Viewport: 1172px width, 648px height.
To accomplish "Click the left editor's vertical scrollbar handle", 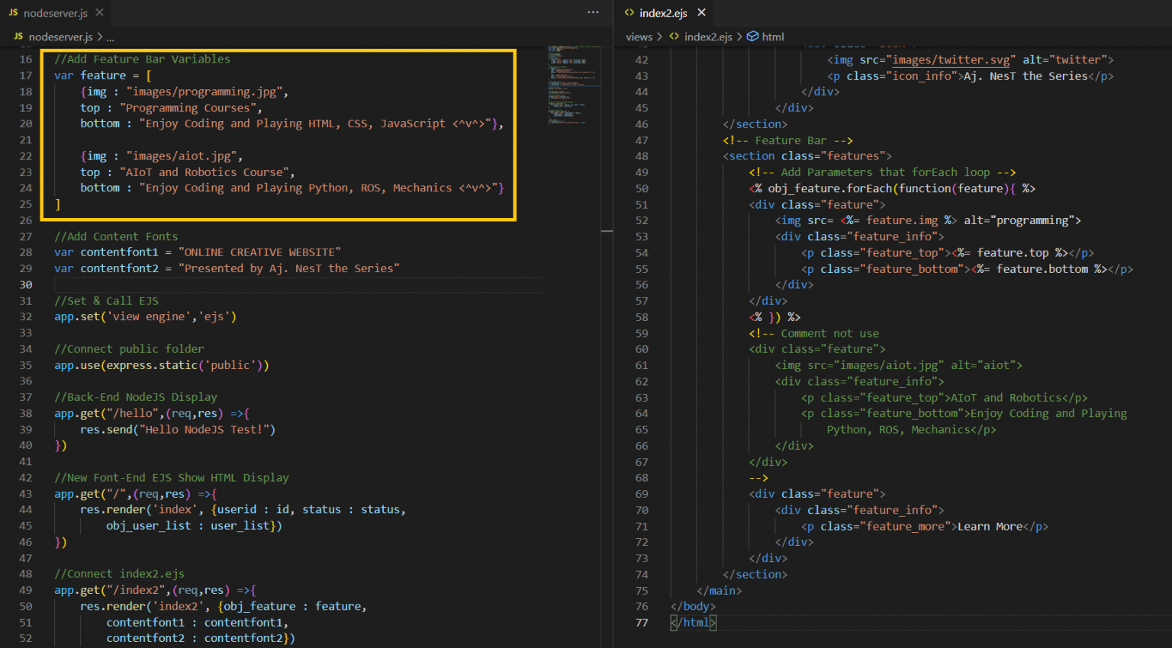I will point(607,230).
